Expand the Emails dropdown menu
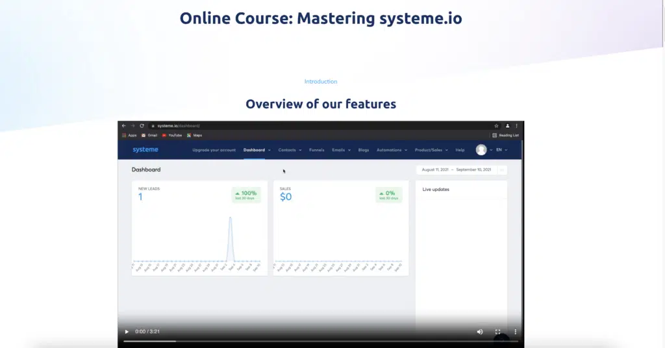The image size is (665, 348). tap(341, 150)
